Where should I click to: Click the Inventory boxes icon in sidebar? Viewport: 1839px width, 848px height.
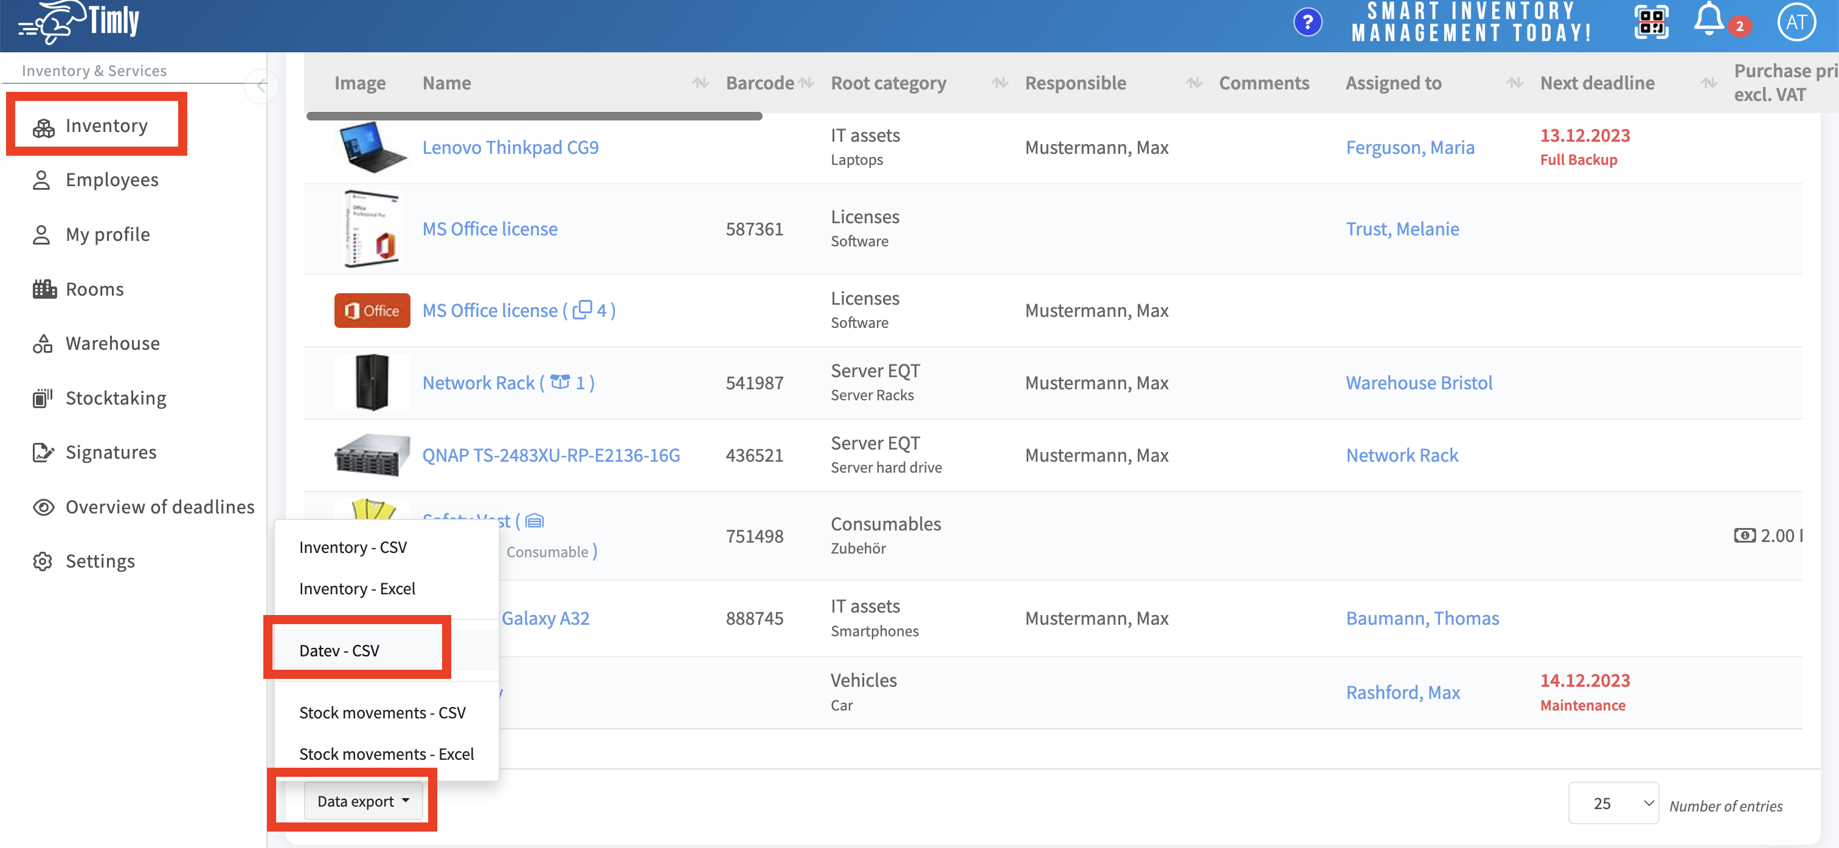click(44, 127)
